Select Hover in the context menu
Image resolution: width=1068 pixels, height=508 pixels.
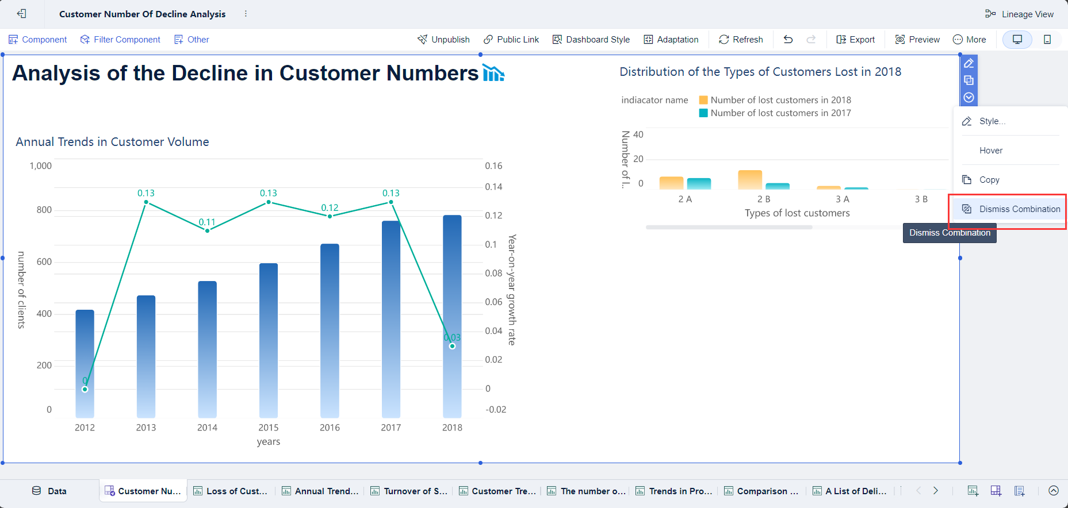[x=1010, y=151]
